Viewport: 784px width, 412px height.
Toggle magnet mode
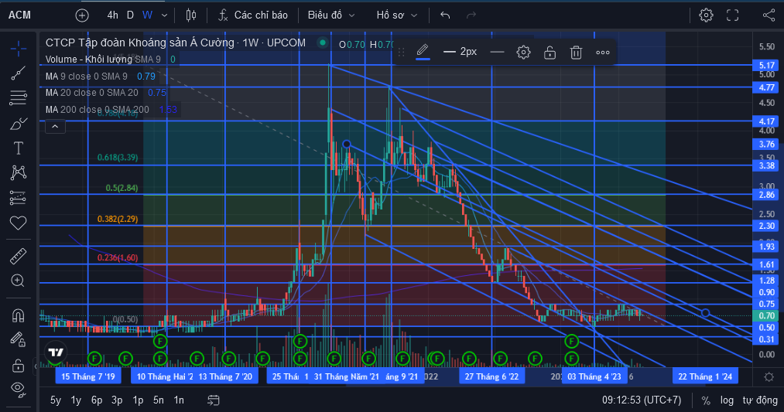(18, 315)
